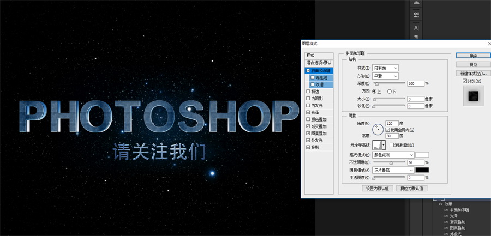The width and height of the screenshot is (491, 236).
Task: Click the 软化 value field showing 0
Action: click(416, 106)
